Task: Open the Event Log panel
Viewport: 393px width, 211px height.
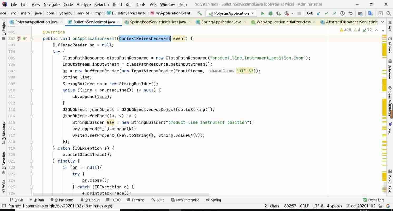Action: pos(373,200)
